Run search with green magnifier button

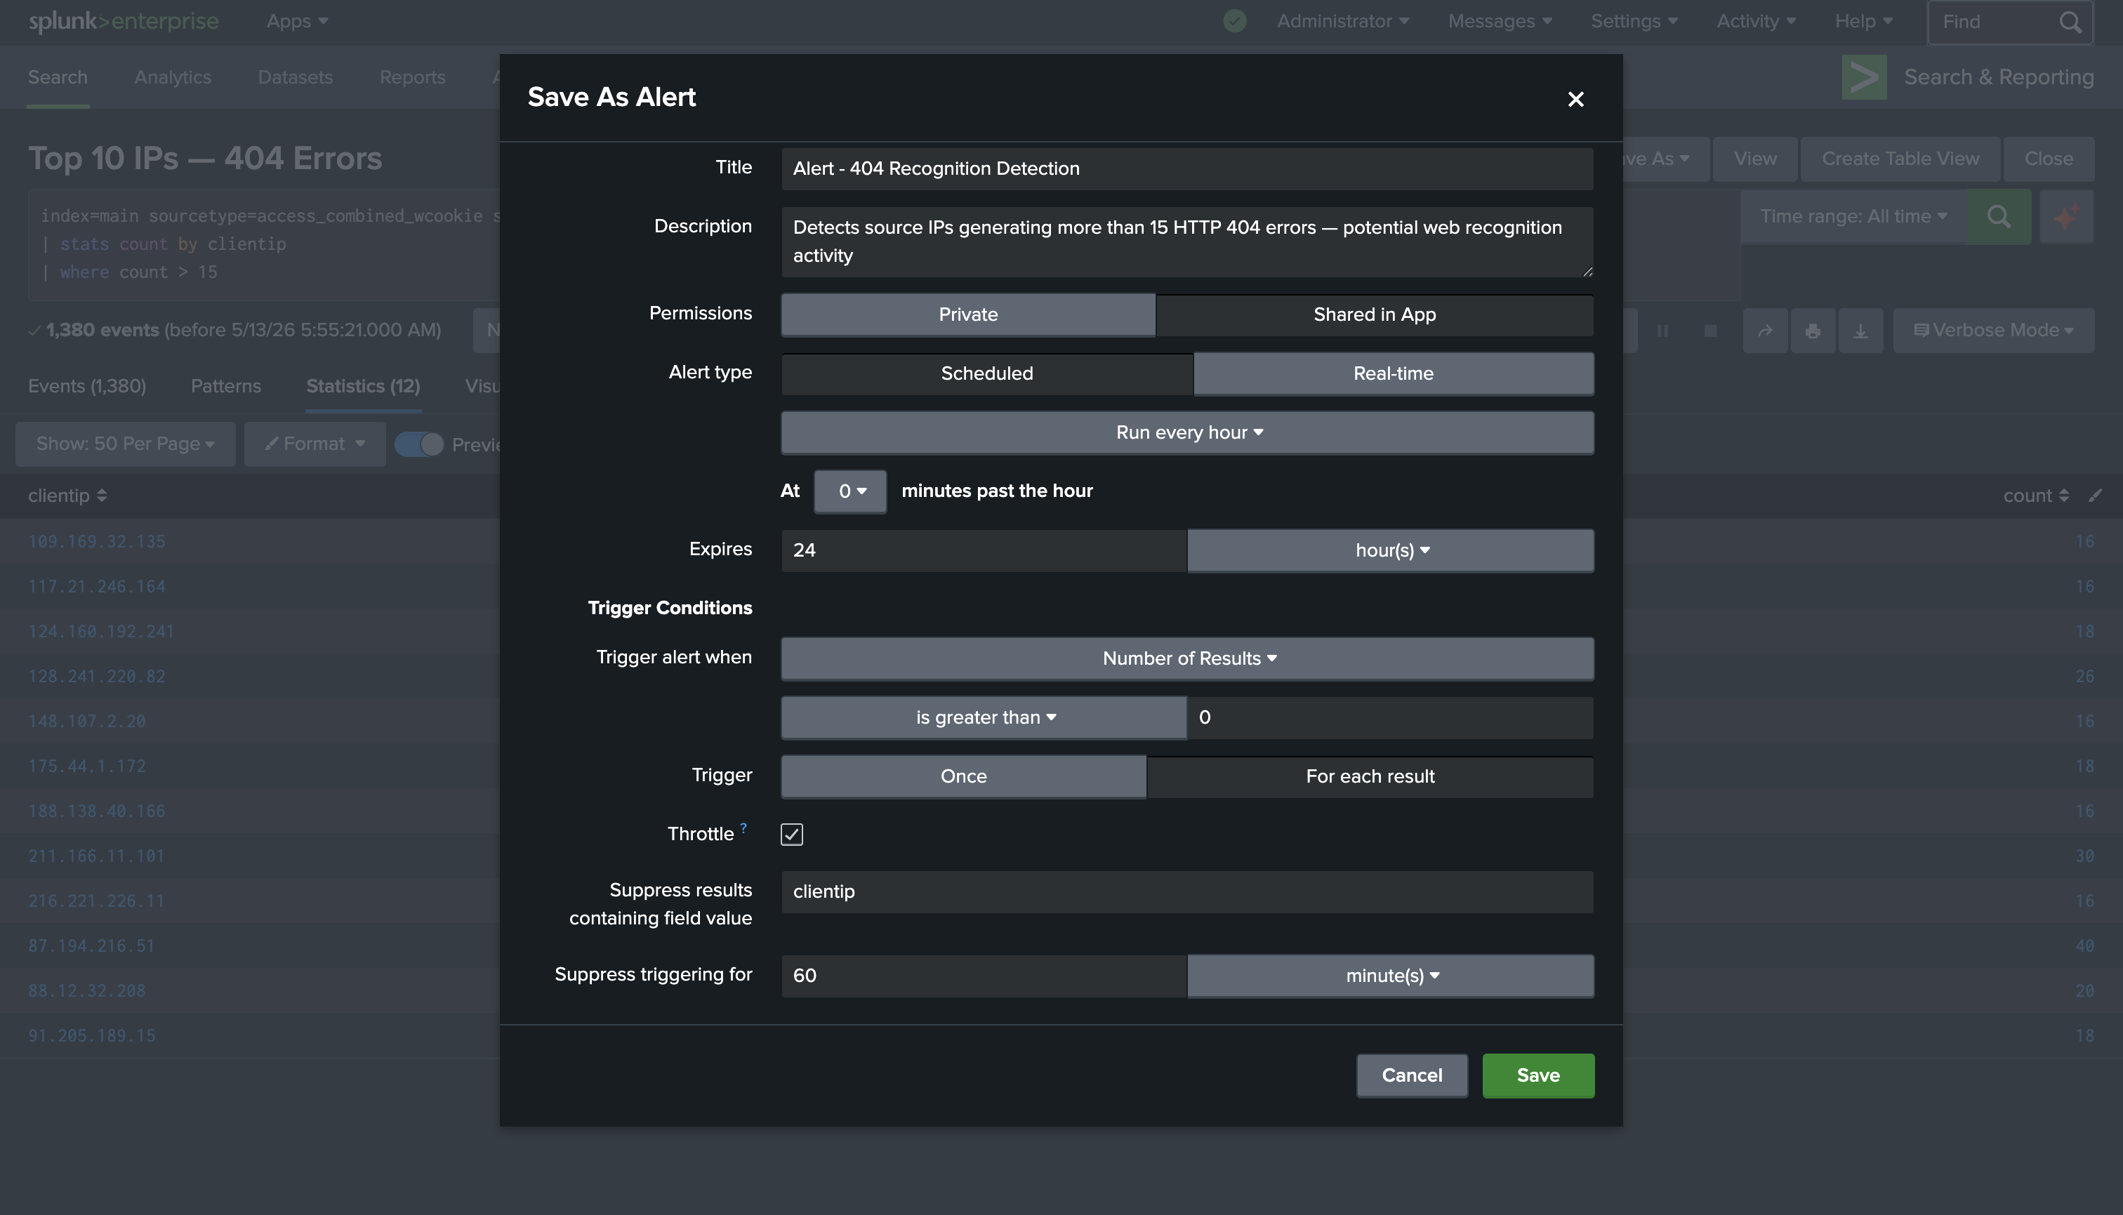coord(1998,216)
